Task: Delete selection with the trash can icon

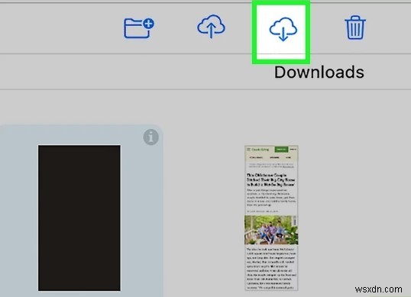Action: coord(355,27)
